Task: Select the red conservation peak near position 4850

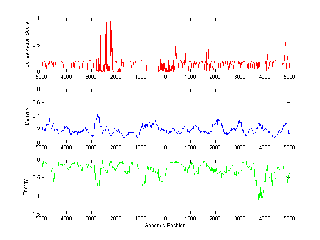Action: pos(286,26)
